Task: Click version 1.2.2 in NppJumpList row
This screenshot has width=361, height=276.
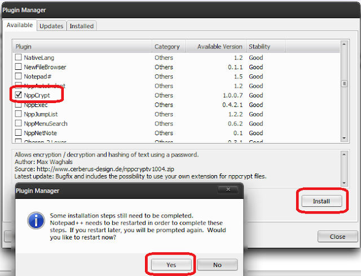Action: pos(235,114)
